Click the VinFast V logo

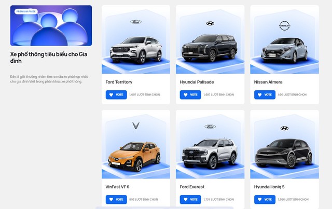point(136,126)
